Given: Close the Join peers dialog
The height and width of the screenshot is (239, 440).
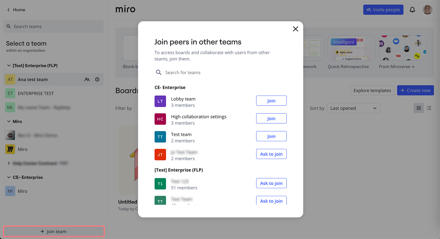Looking at the screenshot, I should pyautogui.click(x=295, y=29).
